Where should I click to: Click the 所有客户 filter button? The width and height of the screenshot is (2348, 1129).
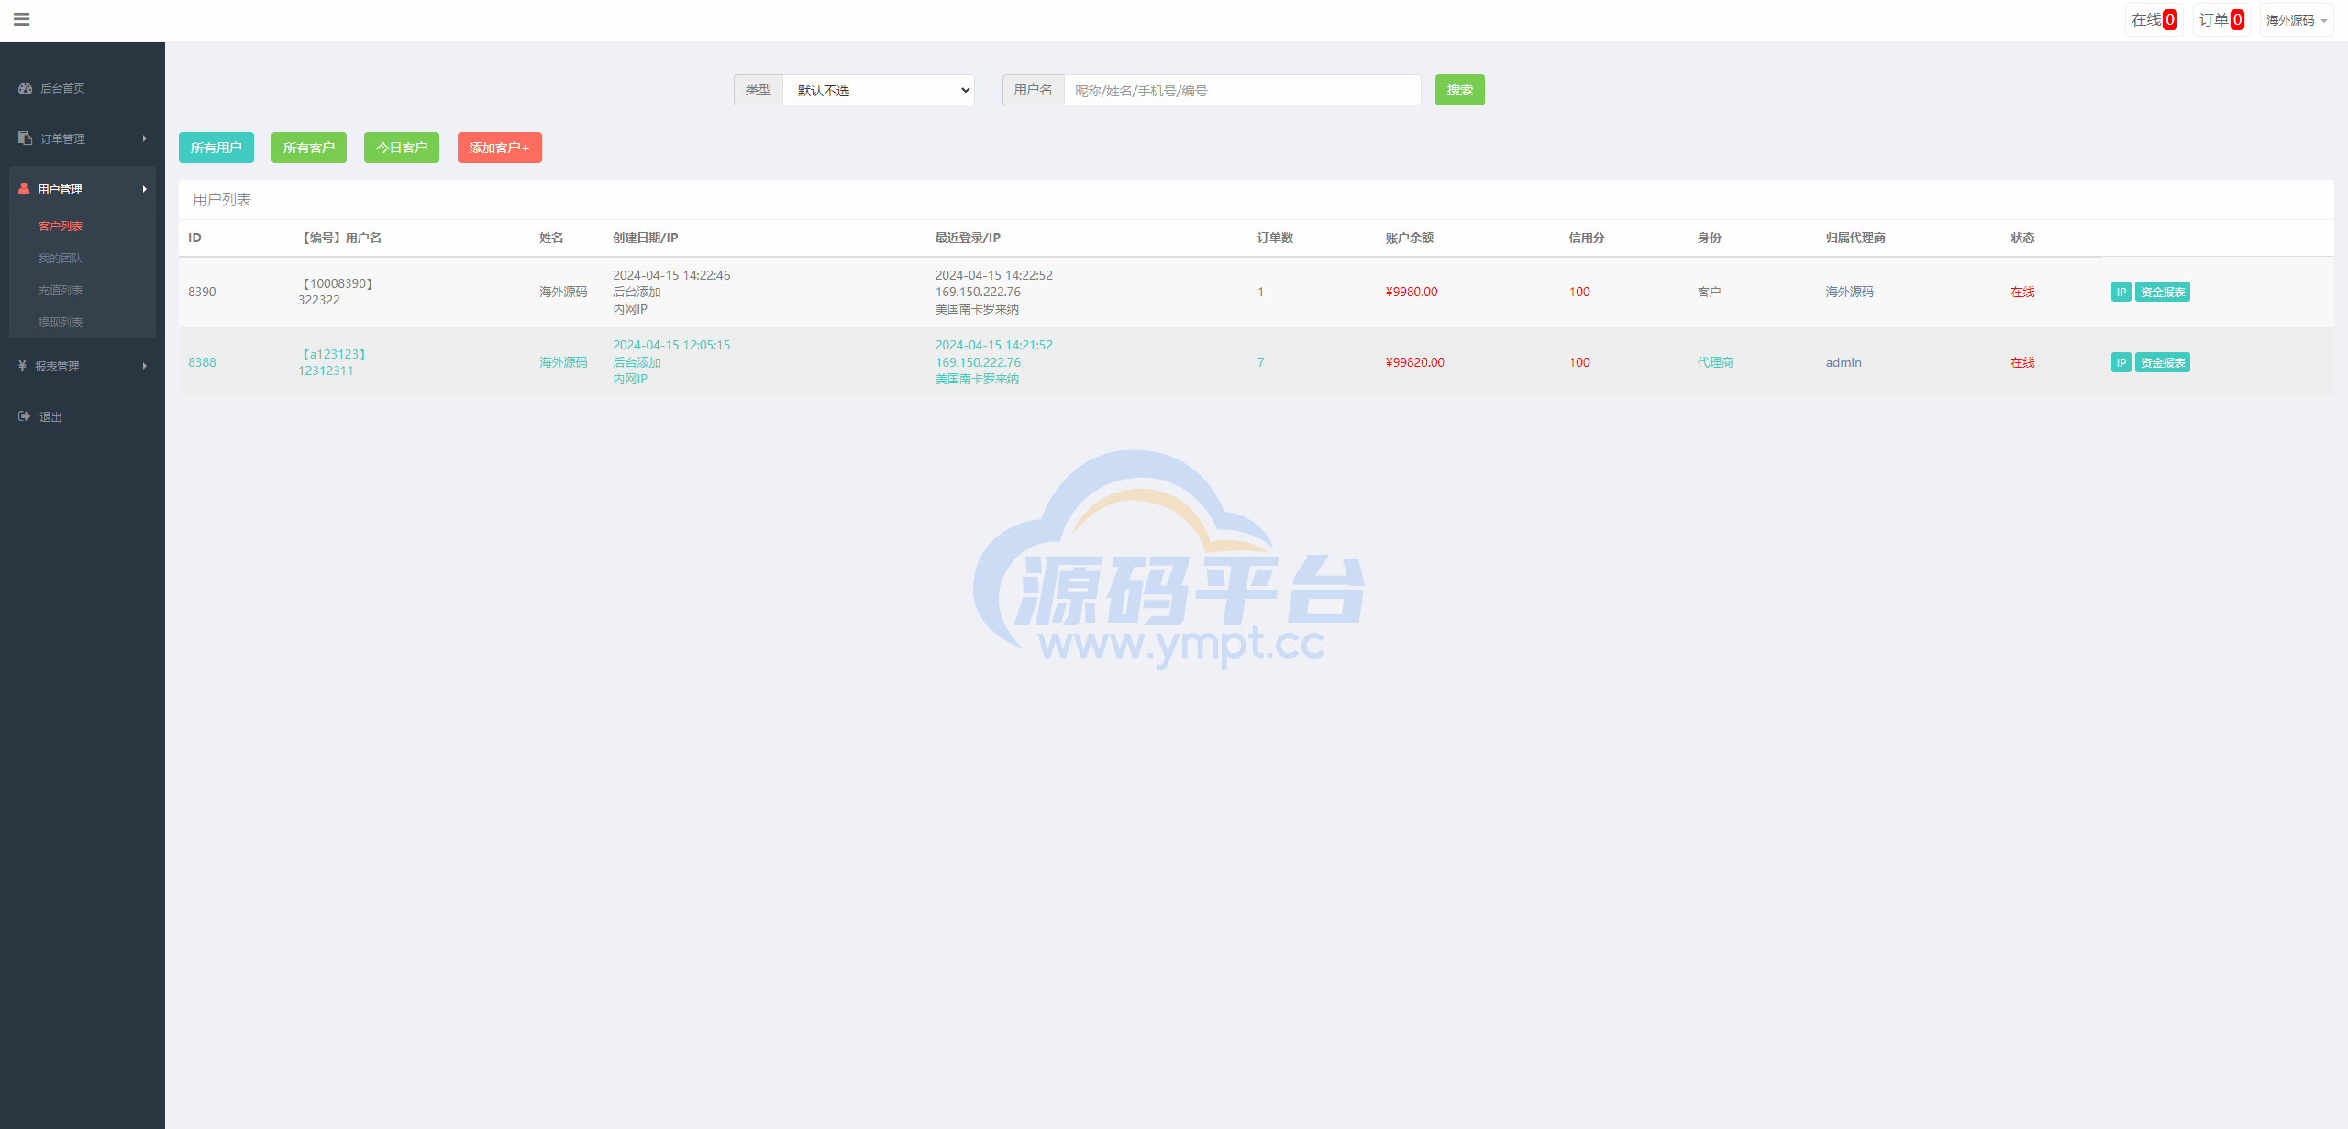pyautogui.click(x=309, y=148)
